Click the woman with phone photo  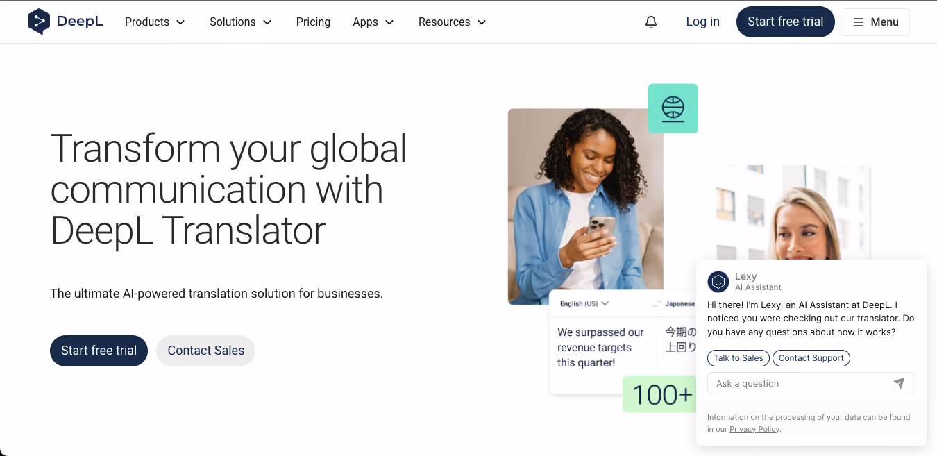pos(585,206)
